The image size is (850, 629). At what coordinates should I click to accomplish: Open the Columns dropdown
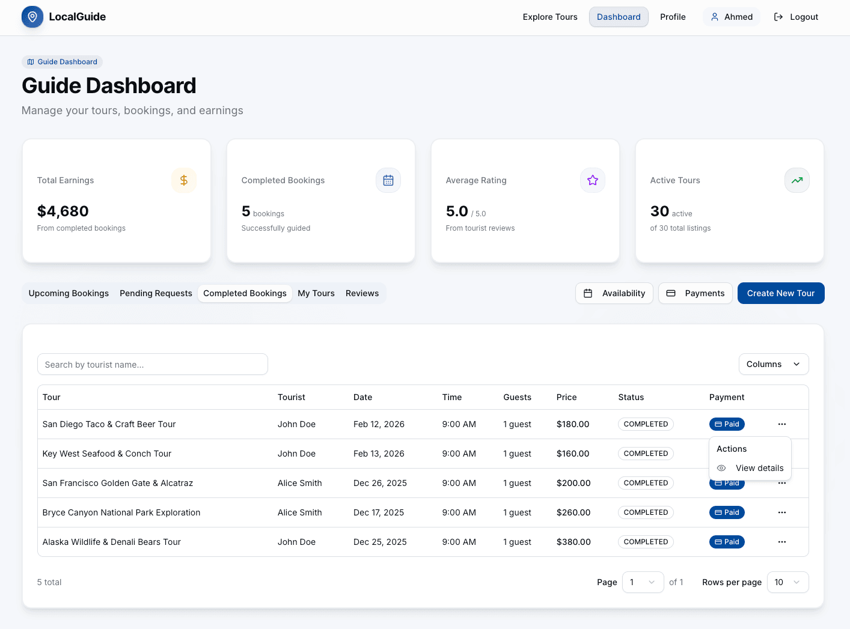774,364
